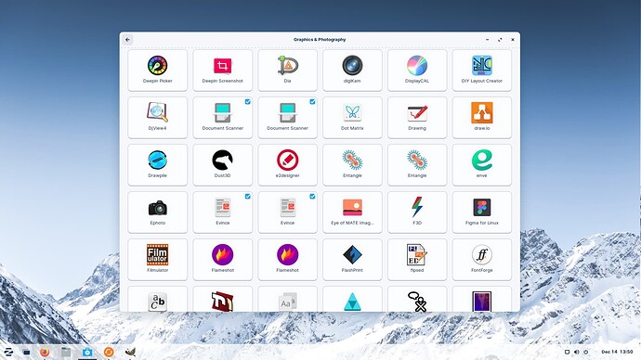Launch Firefox from the taskbar
Image resolution: width=641 pixels, height=360 pixels.
point(45,352)
